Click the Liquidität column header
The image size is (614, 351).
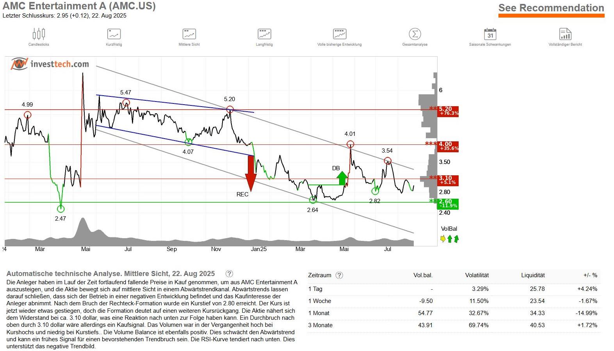pos(533,275)
